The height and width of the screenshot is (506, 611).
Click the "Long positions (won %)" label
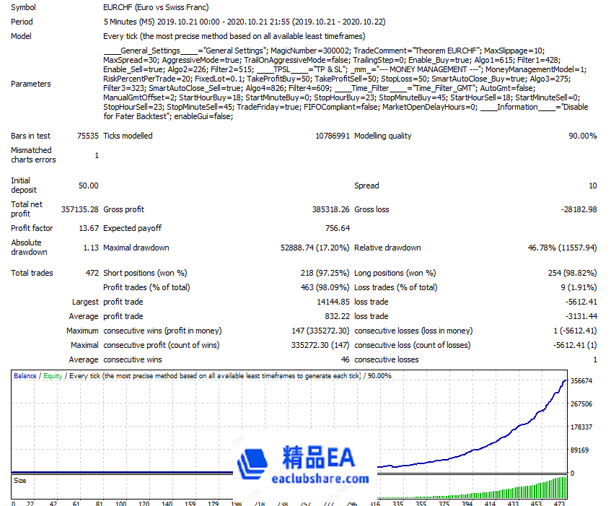click(395, 274)
